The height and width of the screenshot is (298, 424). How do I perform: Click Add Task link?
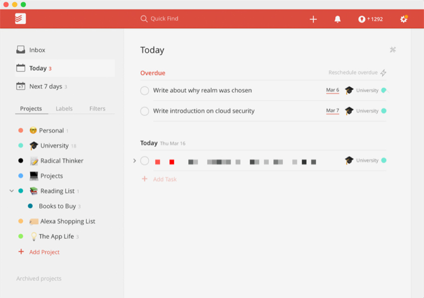point(165,179)
